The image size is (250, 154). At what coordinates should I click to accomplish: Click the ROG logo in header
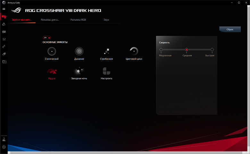click(x=16, y=10)
